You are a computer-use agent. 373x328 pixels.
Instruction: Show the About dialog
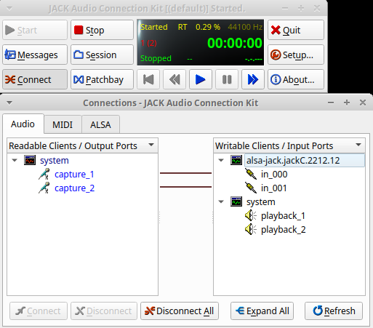(x=296, y=79)
